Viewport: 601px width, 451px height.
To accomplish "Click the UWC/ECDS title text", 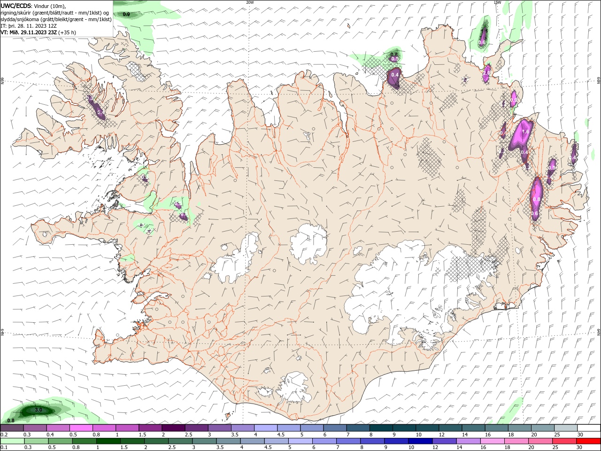I will [x=15, y=6].
